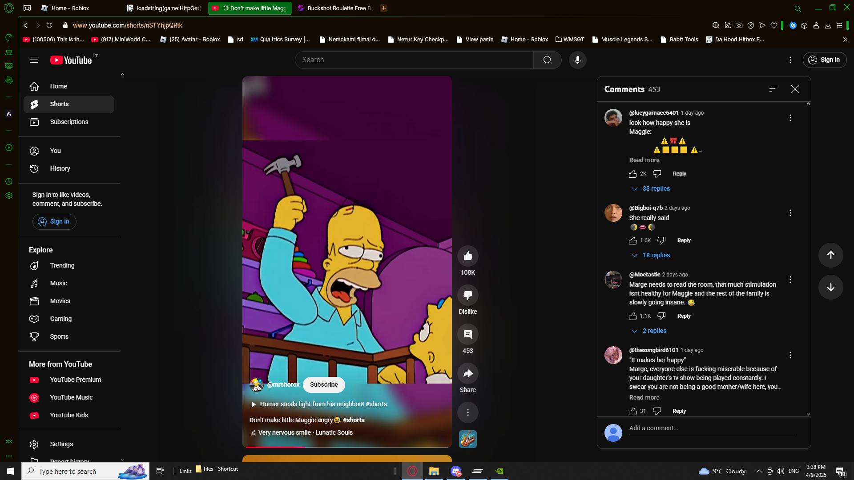This screenshot has height=480, width=854.
Task: Run search with the magnifier button
Action: (547, 60)
